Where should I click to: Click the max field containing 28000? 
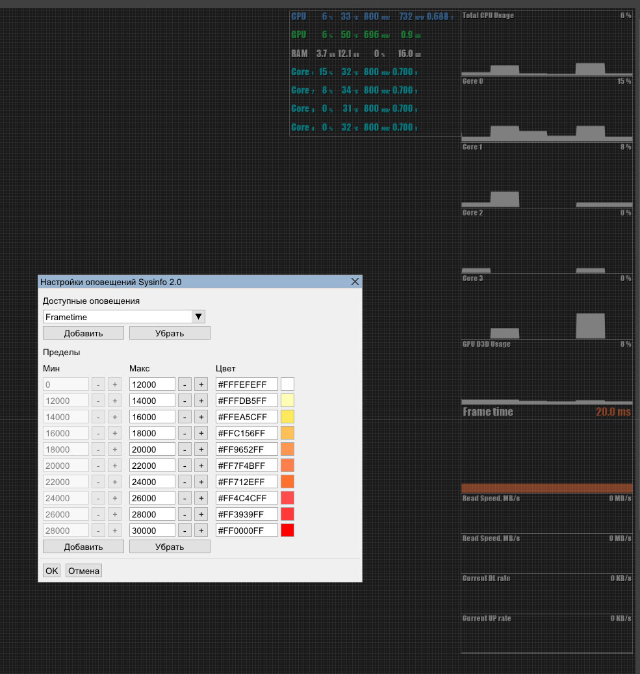click(x=152, y=514)
